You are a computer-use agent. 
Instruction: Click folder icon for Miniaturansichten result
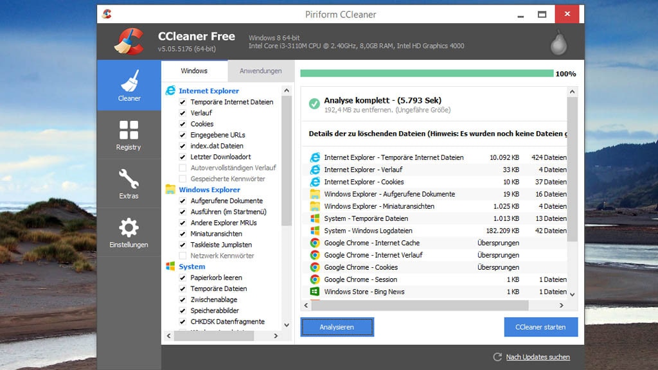tap(315, 206)
